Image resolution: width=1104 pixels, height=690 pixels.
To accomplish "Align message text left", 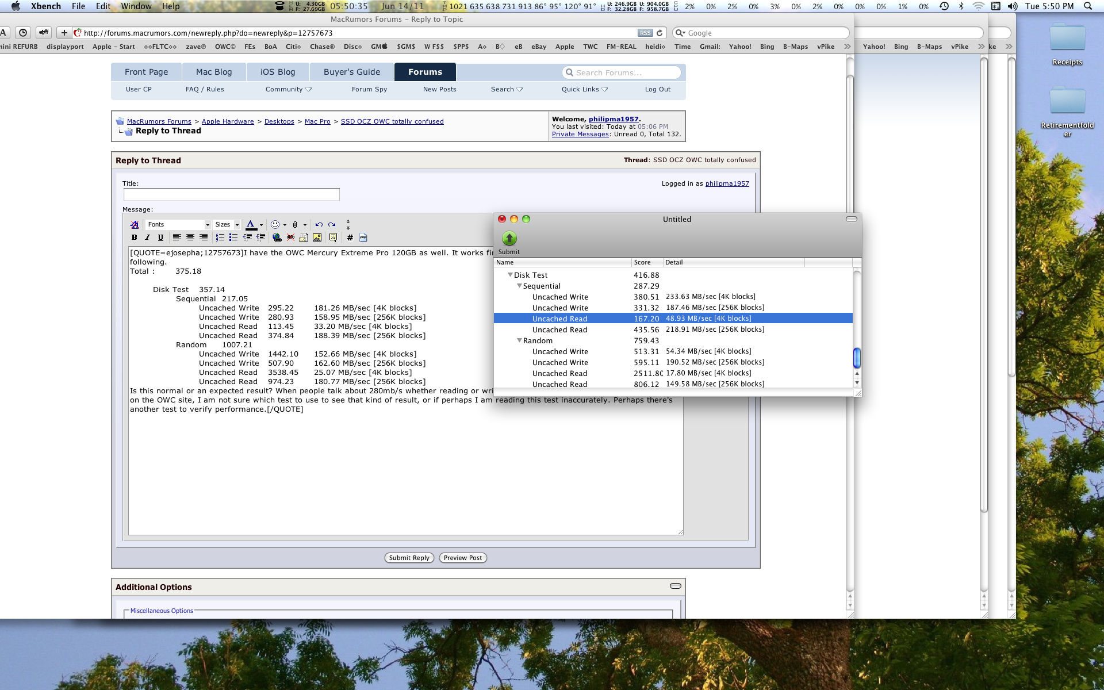I will tap(177, 237).
